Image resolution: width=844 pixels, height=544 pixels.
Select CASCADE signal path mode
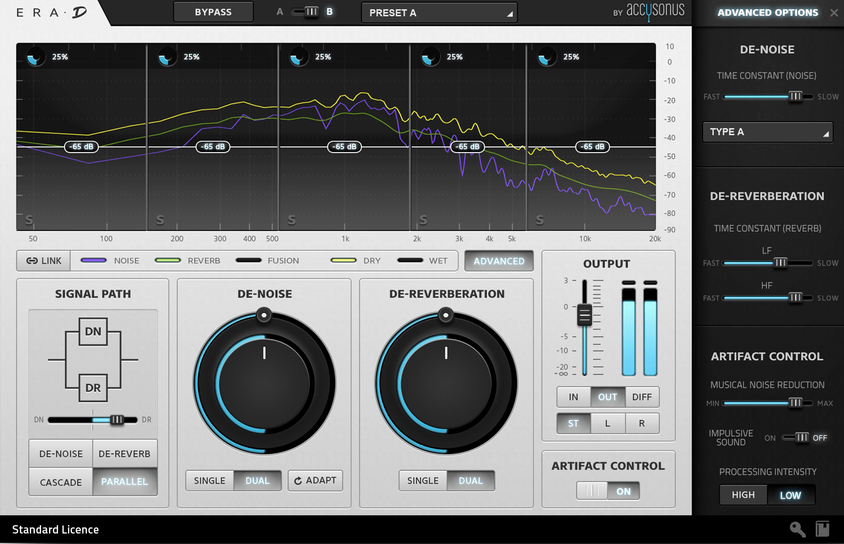(x=61, y=482)
